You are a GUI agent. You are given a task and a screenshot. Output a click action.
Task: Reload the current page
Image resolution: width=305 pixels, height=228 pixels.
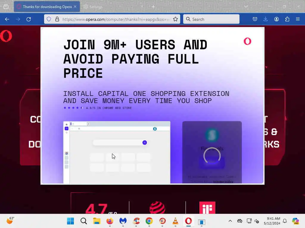(29, 19)
